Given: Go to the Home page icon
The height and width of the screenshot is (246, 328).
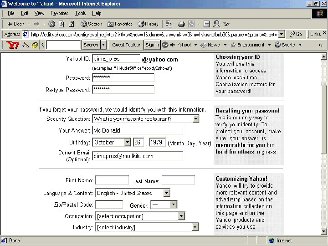Looking at the screenshot, I should (x=72, y=24).
